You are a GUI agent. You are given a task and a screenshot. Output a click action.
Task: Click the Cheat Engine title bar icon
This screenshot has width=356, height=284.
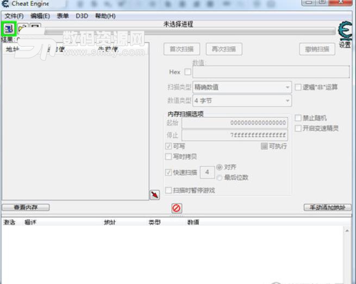(x=5, y=4)
